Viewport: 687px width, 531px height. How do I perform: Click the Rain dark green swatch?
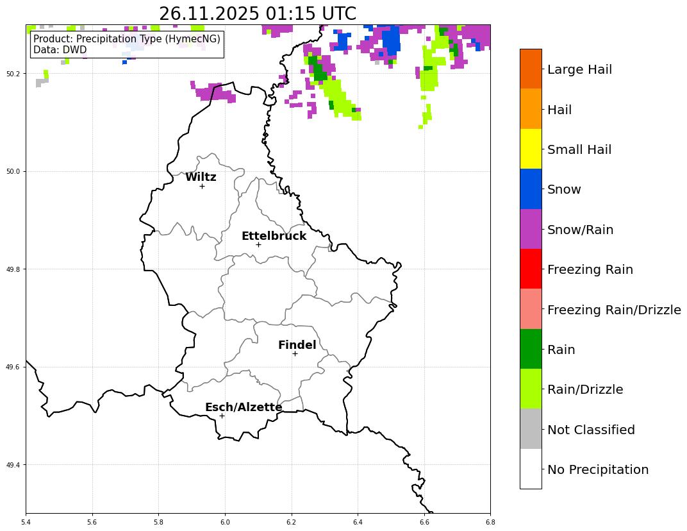pos(531,349)
